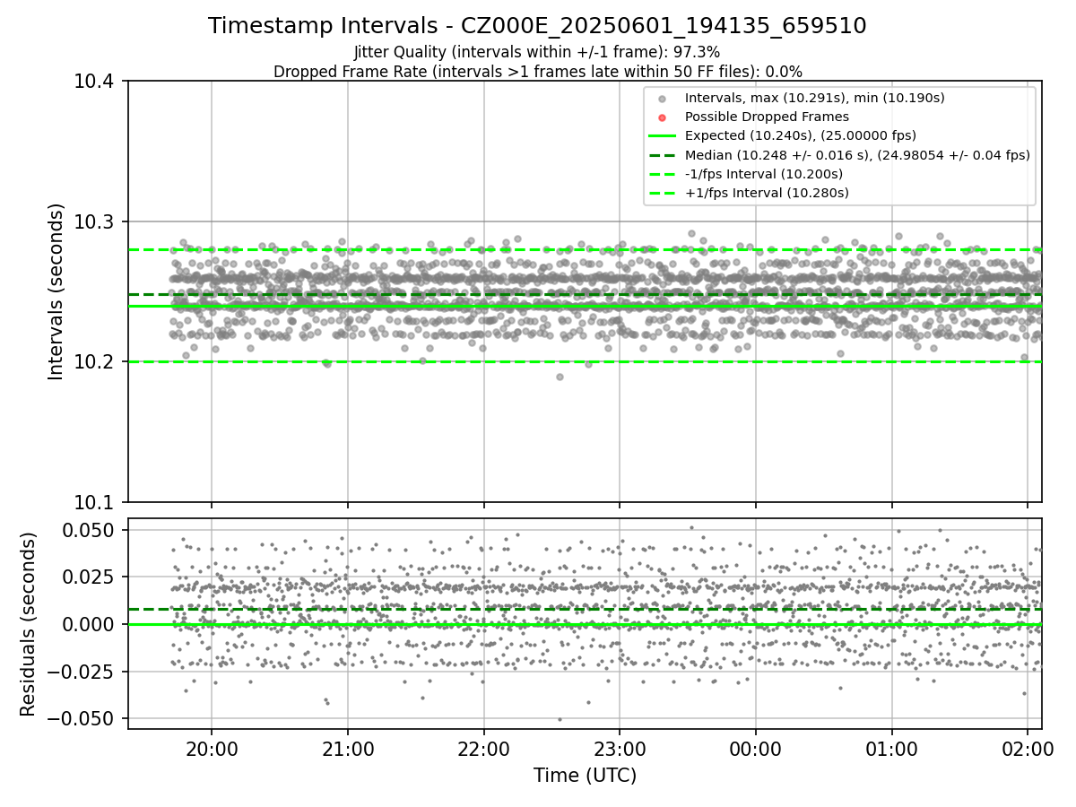Click the 10.3 tick label on Intervals axis
The width and height of the screenshot is (1076, 807).
click(93, 221)
